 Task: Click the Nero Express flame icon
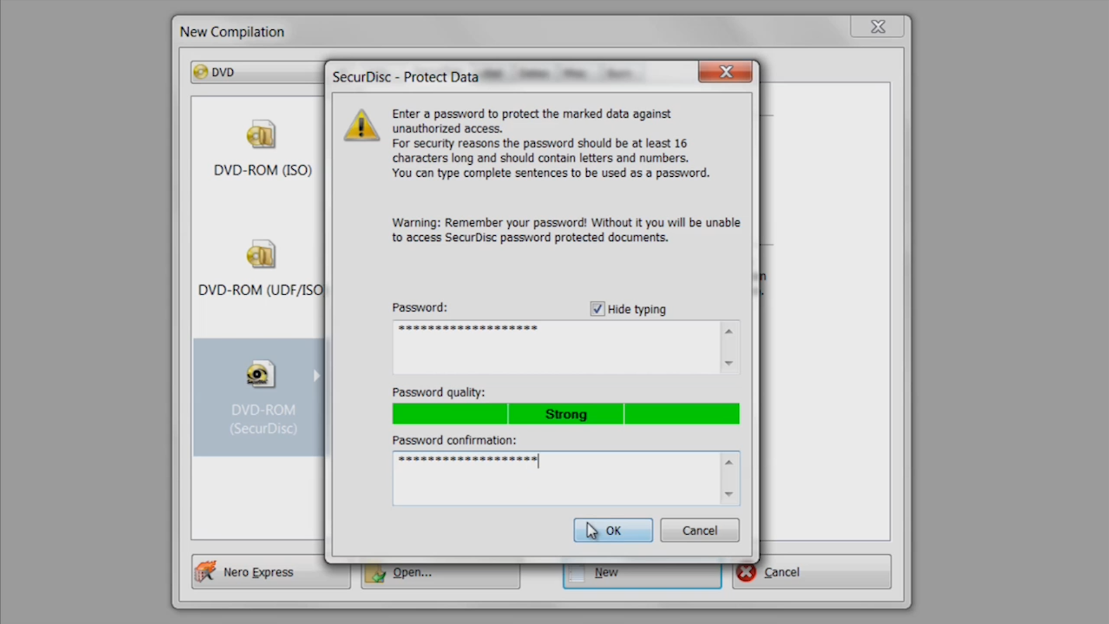click(x=205, y=571)
